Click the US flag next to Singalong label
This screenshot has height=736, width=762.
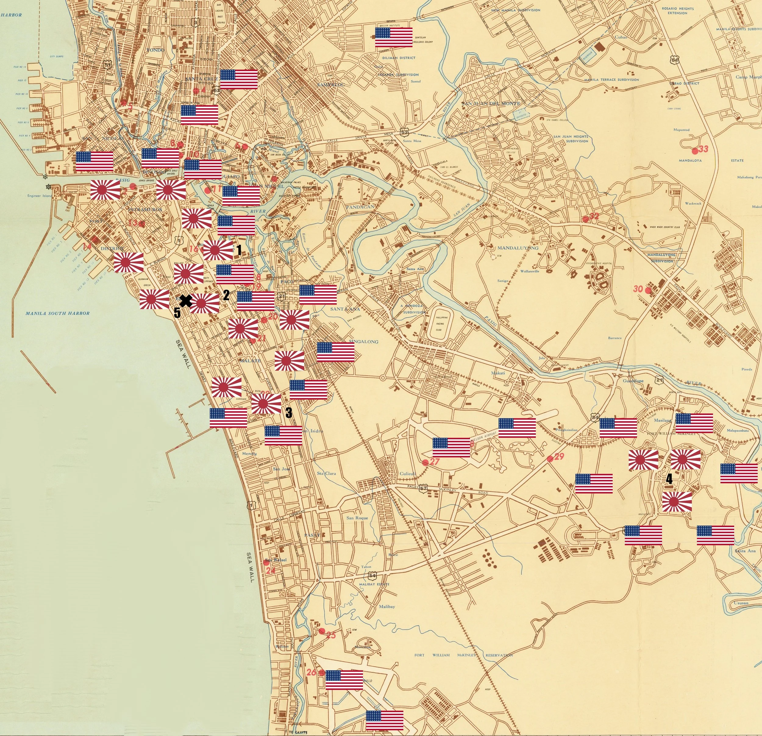point(336,352)
